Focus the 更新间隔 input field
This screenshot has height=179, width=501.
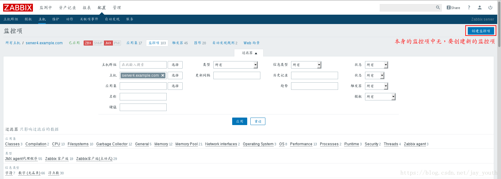[237, 75]
